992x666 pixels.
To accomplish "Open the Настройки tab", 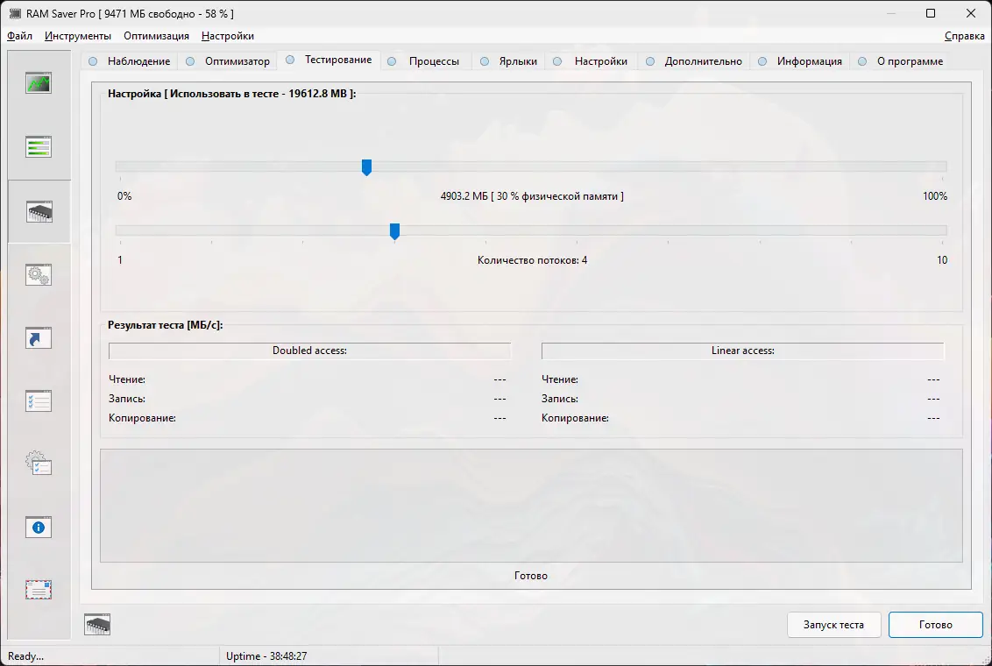I will (x=591, y=60).
